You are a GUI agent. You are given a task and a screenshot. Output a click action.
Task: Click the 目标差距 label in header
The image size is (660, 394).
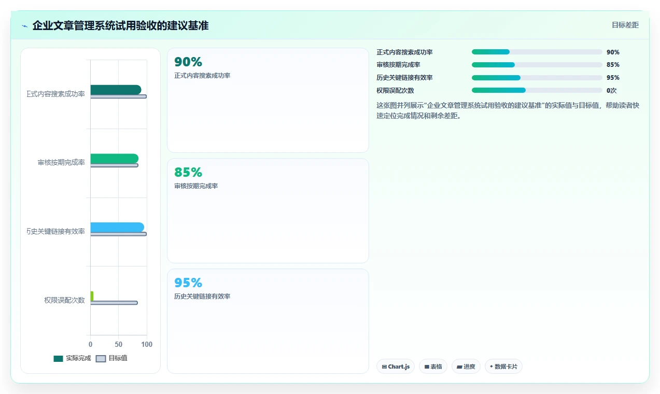click(625, 25)
